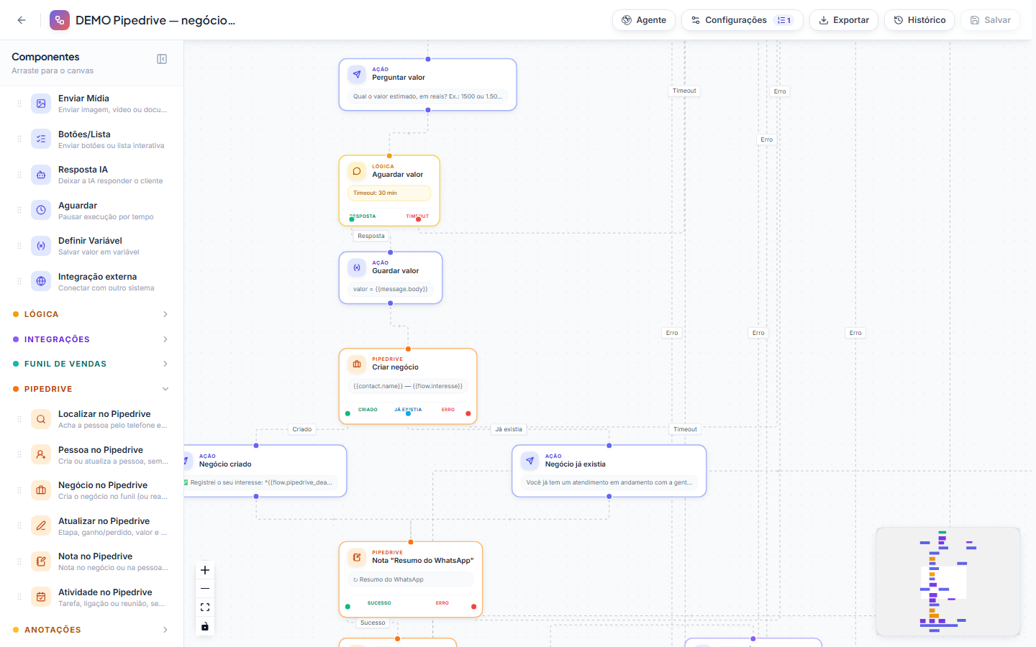Expand the INTEGRAÇÕES section
The width and height of the screenshot is (1036, 647).
click(x=91, y=339)
